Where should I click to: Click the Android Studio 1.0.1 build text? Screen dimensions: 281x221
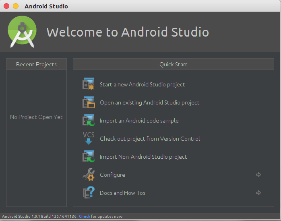[x=39, y=216]
